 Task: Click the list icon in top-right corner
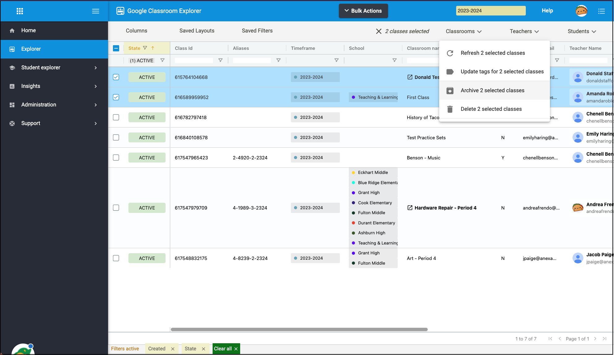[601, 11]
